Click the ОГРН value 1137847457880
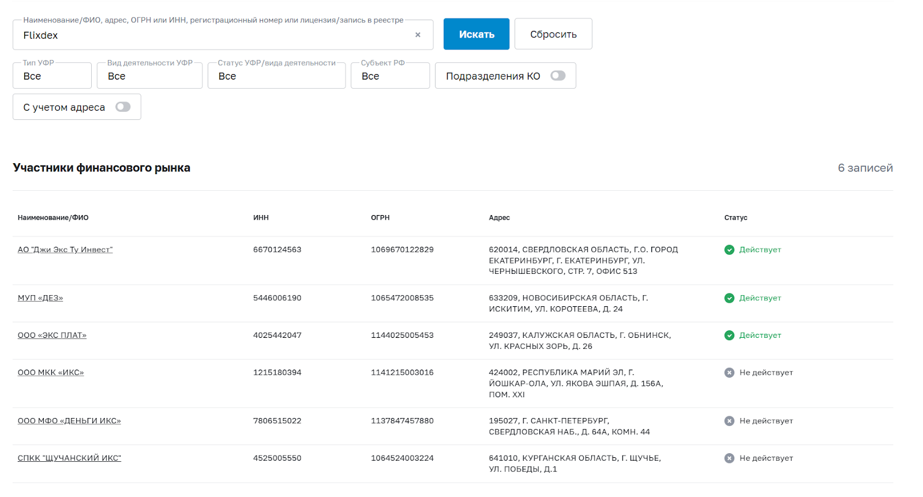Image resolution: width=923 pixels, height=497 pixels. (402, 421)
